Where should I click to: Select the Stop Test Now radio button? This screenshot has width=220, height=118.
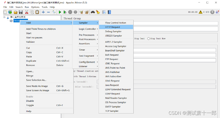click(x=149, y=39)
